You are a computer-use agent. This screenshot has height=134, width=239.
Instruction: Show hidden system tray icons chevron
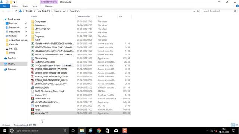click(207, 131)
